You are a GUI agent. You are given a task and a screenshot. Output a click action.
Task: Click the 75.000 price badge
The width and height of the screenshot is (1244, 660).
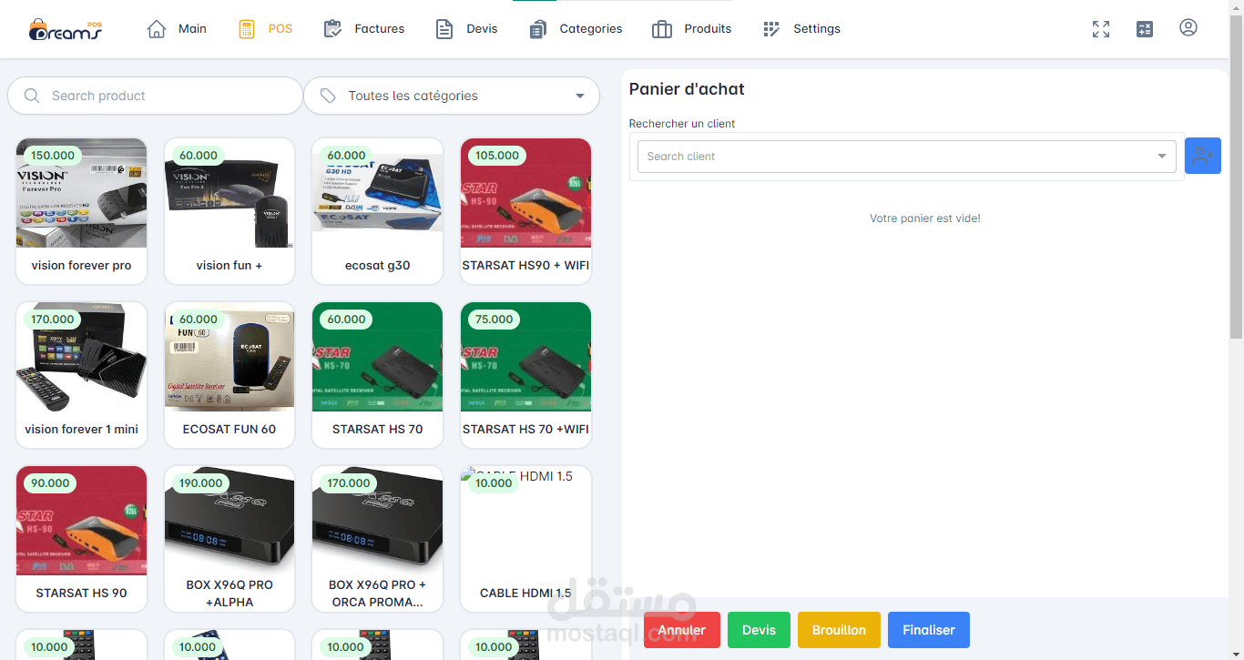pyautogui.click(x=495, y=320)
